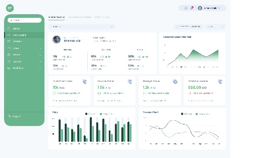275x158 pixels.
Task: Expand the Sales sidebar chevron
Action: click(40, 48)
